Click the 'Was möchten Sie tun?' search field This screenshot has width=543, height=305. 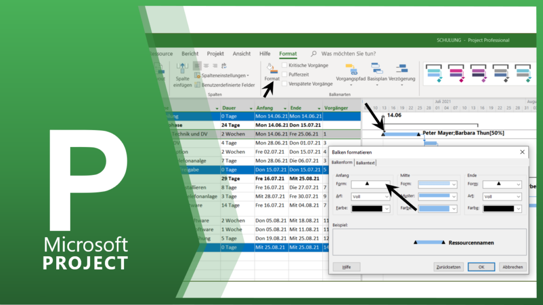(x=348, y=54)
